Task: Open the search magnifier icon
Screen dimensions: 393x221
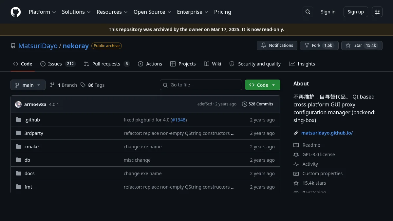Action: 308,12
